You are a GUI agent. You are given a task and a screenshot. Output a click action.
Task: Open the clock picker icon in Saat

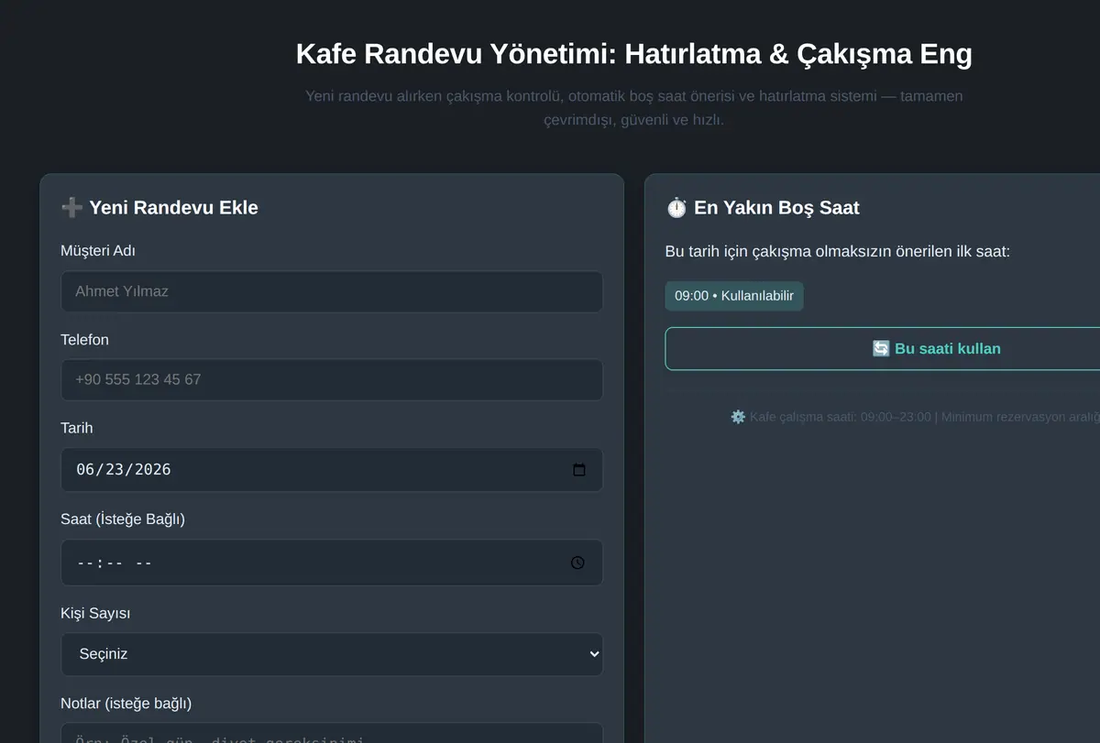(577, 563)
